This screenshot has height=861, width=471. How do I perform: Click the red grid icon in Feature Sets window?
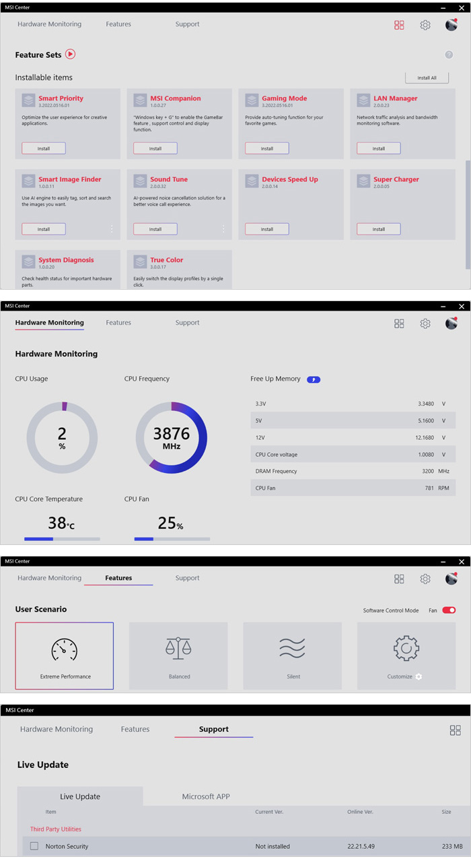(399, 25)
